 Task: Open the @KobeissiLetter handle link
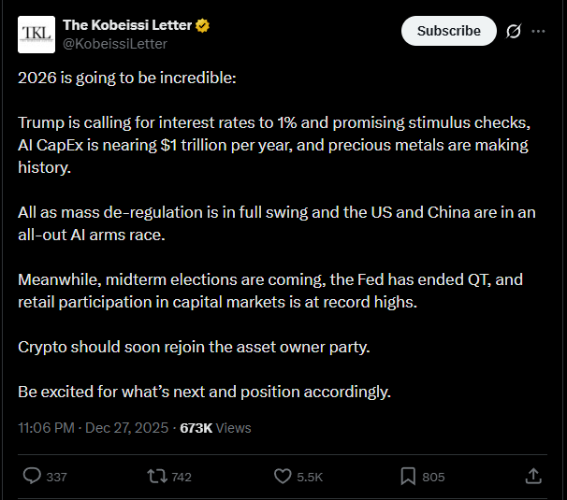coord(114,43)
